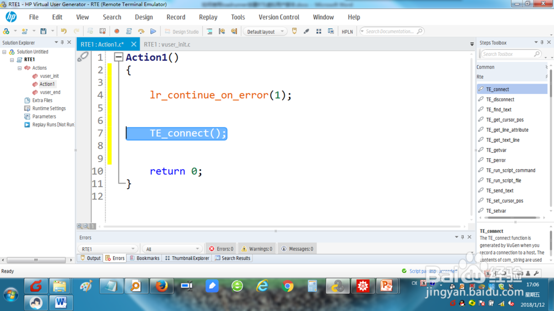Open Runtime Settings in Solution Explorer
Screen dimensions: 554x311
point(49,108)
